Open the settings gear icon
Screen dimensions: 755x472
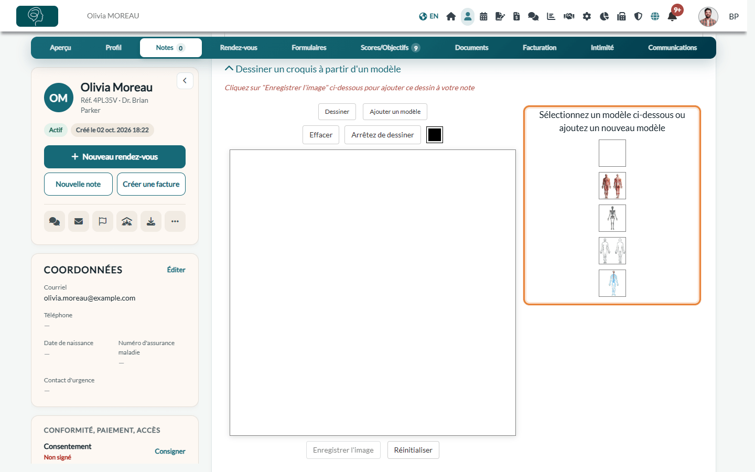(587, 16)
